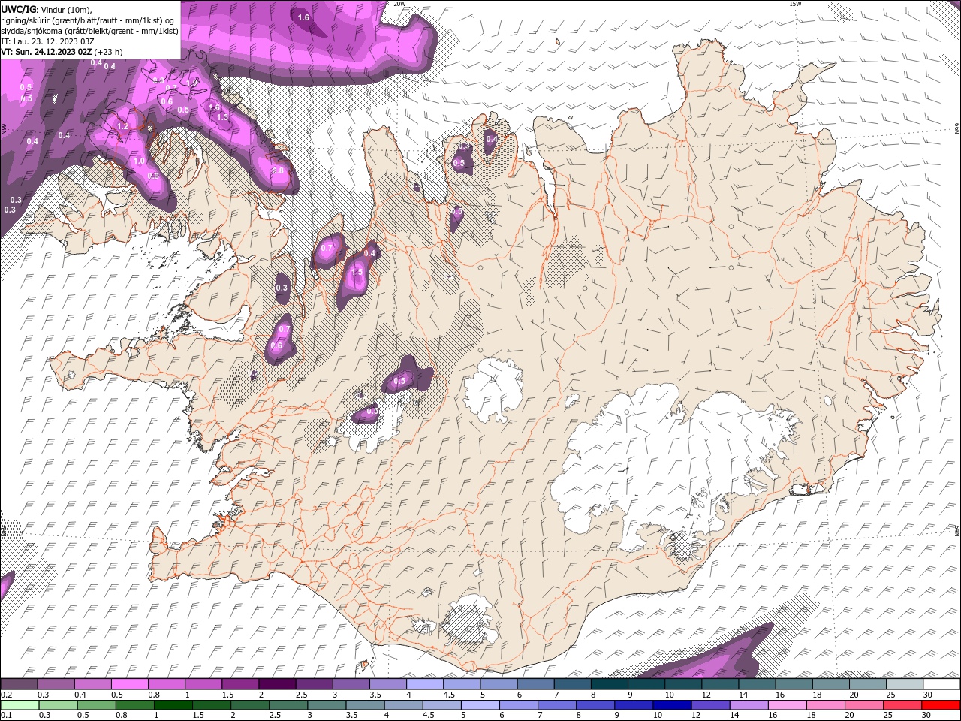Click the '15W' longitude label
961x721 pixels.
click(796, 4)
